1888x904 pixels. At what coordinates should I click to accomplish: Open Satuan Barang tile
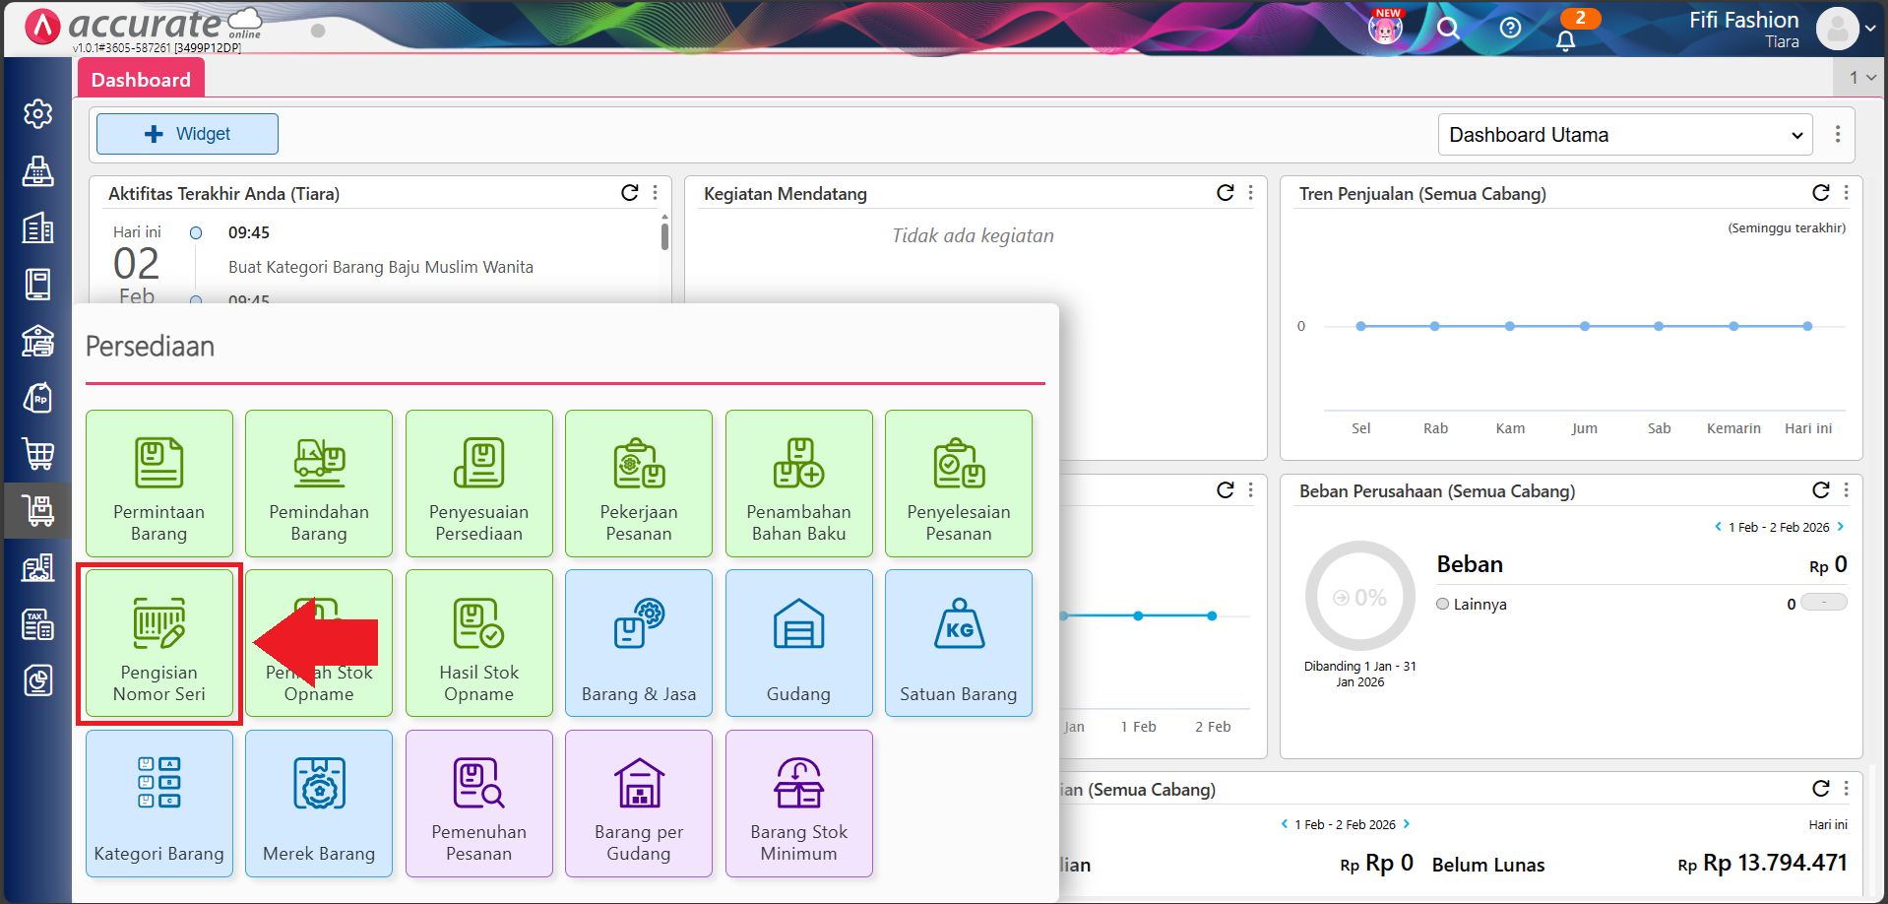958,643
